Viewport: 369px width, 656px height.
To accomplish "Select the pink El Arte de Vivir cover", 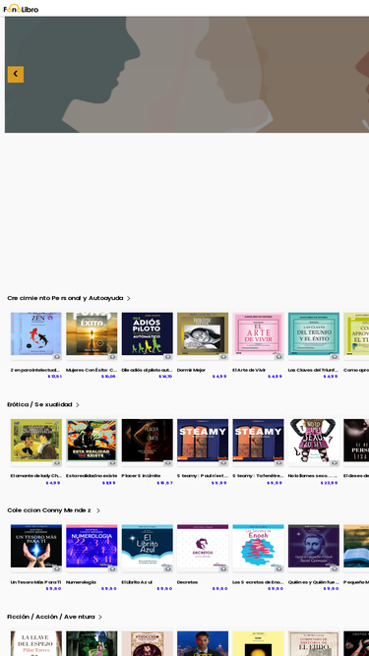I will coord(258,333).
